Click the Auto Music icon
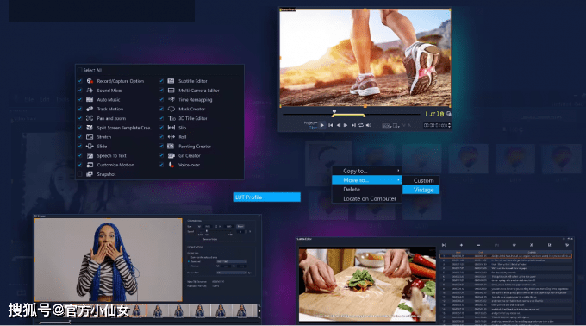This screenshot has width=586, height=326. (90, 99)
